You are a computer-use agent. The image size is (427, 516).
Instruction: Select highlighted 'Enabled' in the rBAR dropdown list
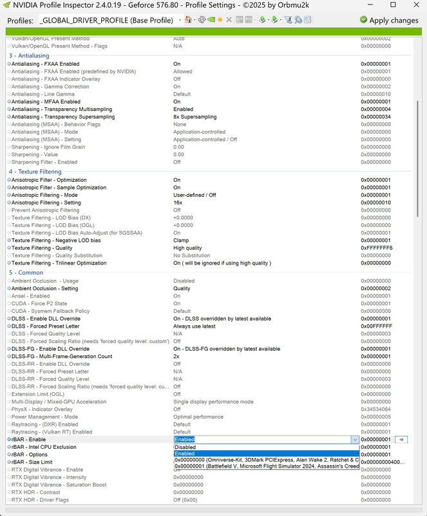pyautogui.click(x=267, y=453)
